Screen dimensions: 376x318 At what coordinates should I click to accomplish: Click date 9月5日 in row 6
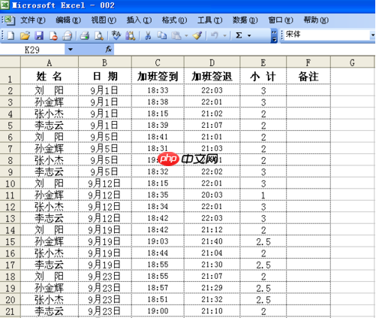pyautogui.click(x=104, y=137)
